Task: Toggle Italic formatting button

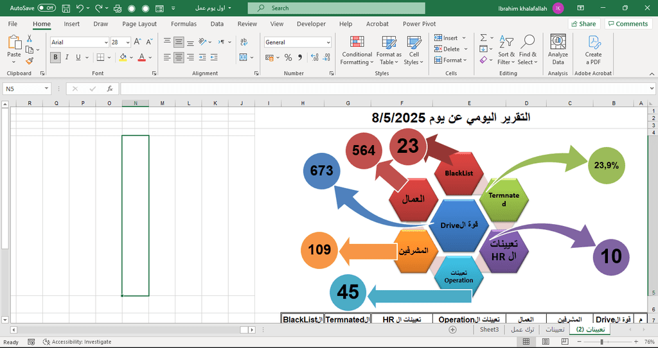Action: [68, 58]
